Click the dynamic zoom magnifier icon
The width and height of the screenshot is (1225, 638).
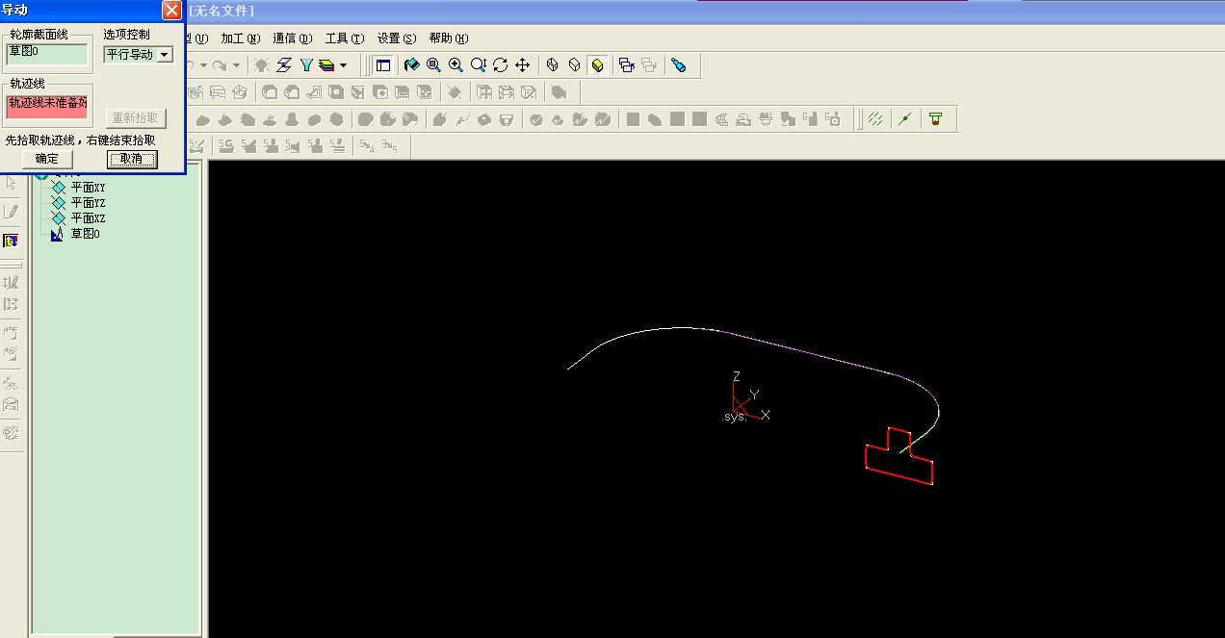(478, 65)
